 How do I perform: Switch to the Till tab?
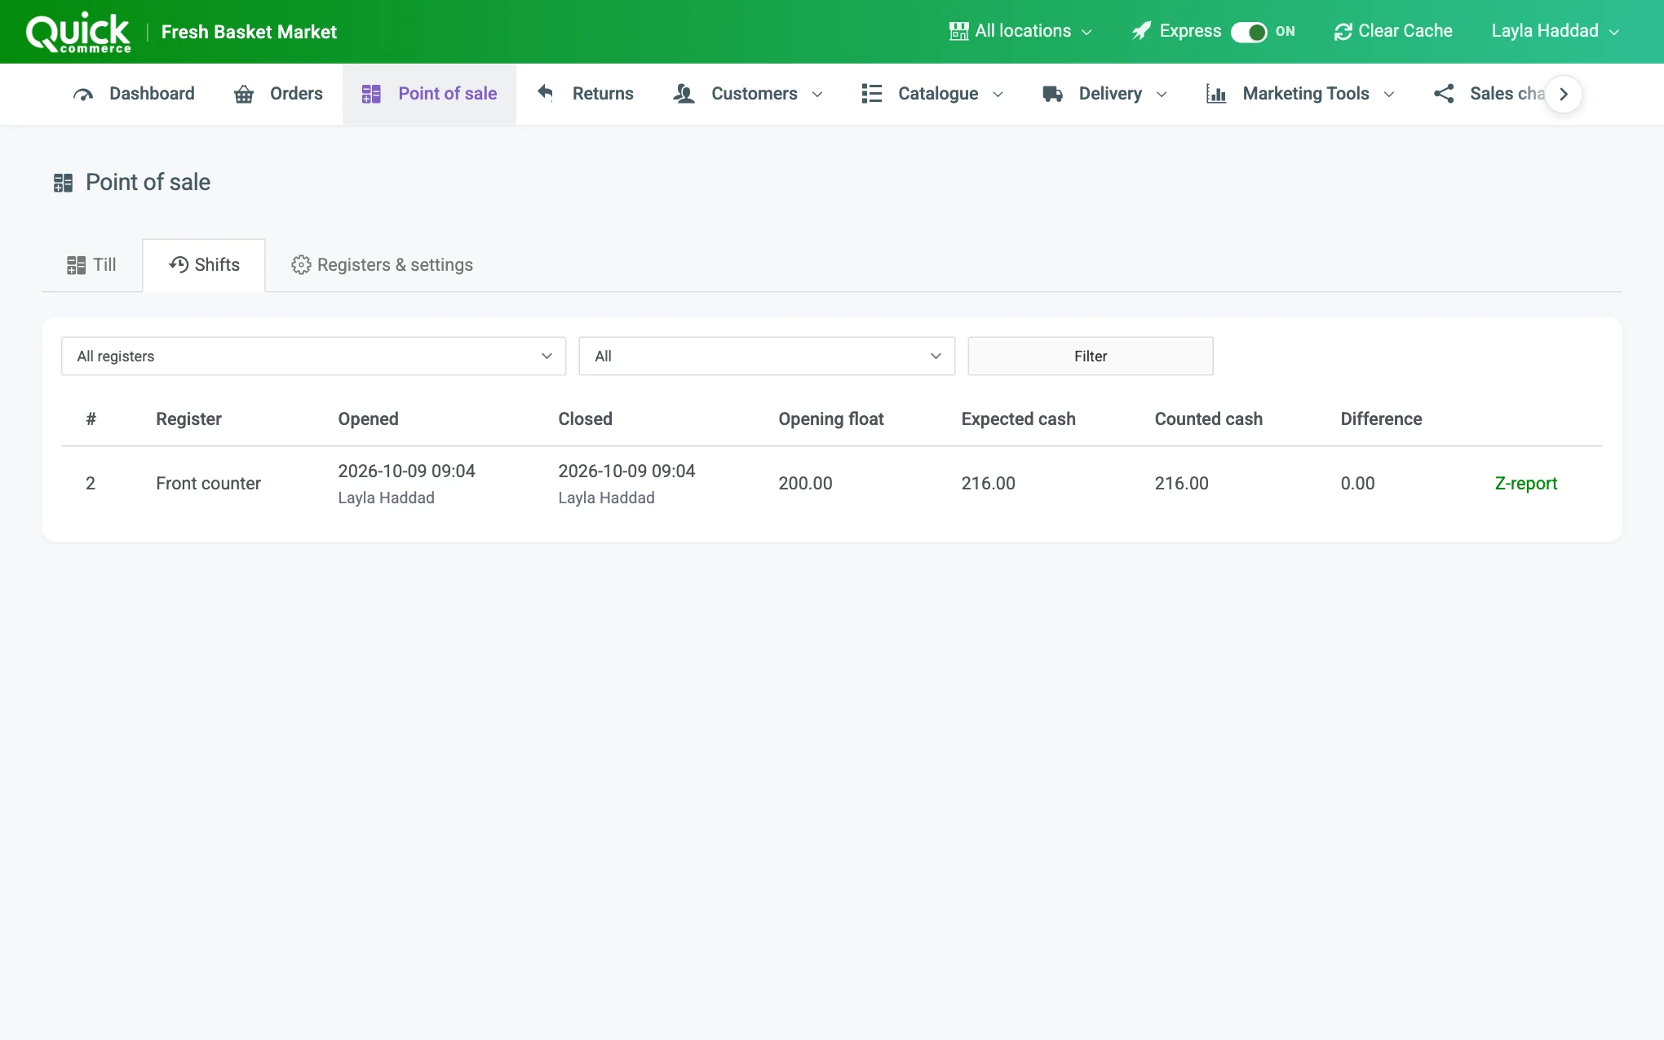(x=91, y=265)
